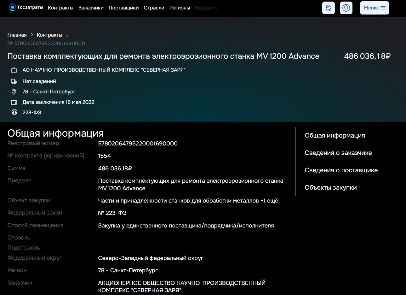Expand '+1 ещё' in Объект закупки row
406x295 pixels.
pyautogui.click(x=269, y=201)
